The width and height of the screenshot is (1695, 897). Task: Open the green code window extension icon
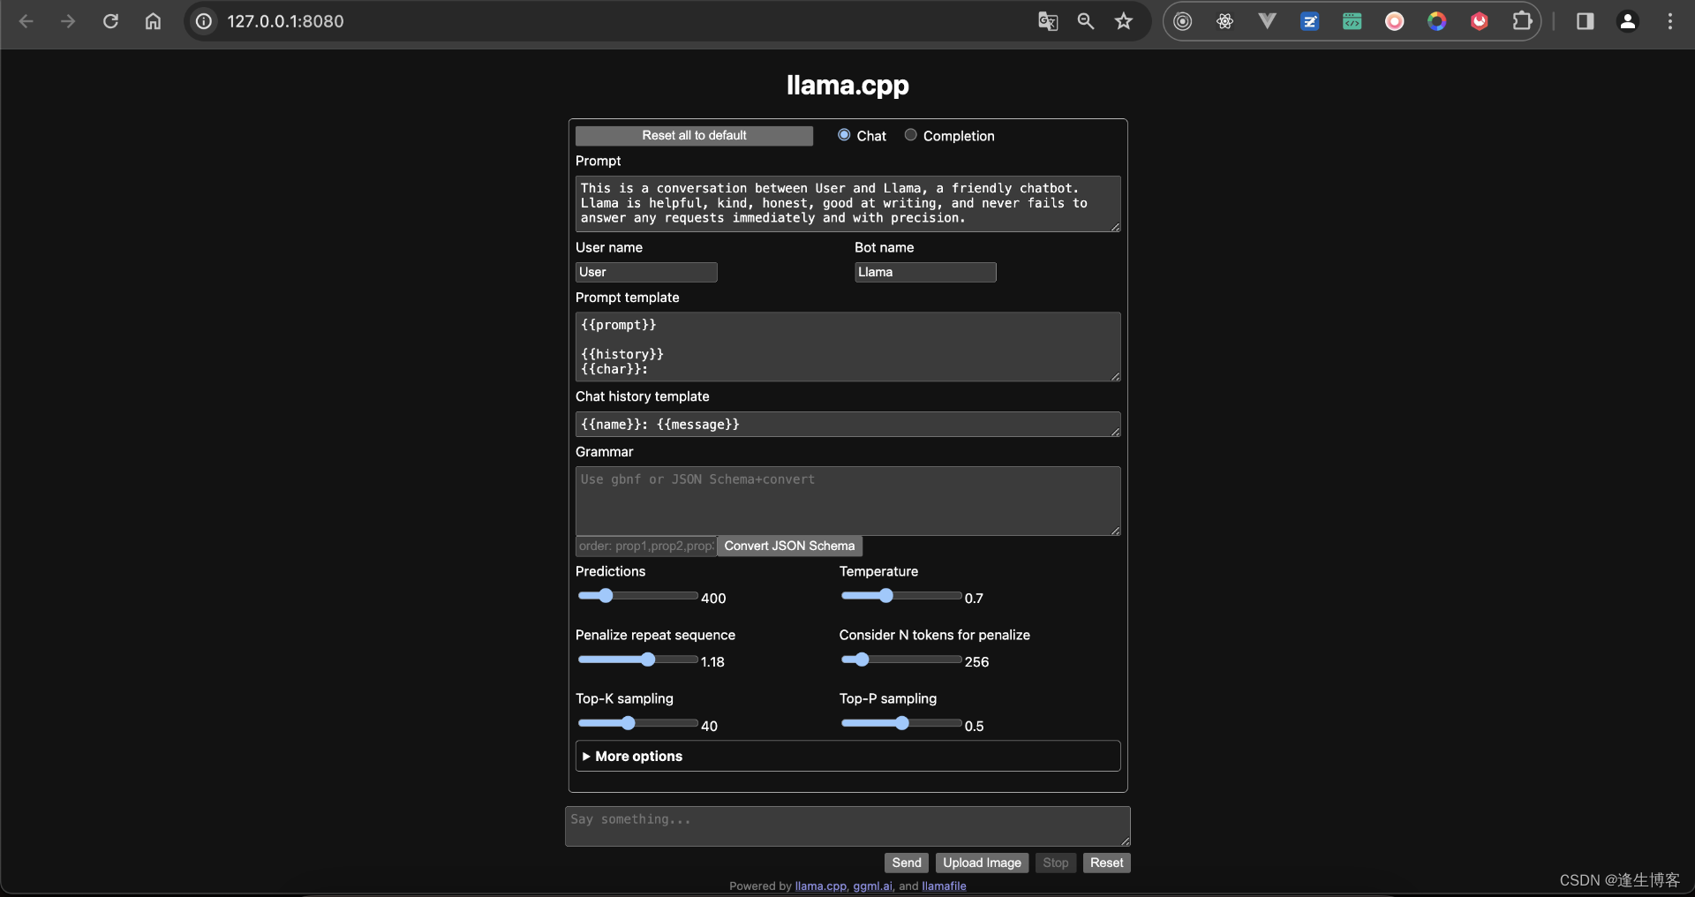1352,21
